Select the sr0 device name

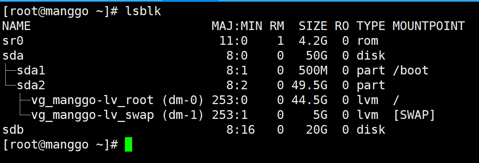pyautogui.click(x=13, y=41)
